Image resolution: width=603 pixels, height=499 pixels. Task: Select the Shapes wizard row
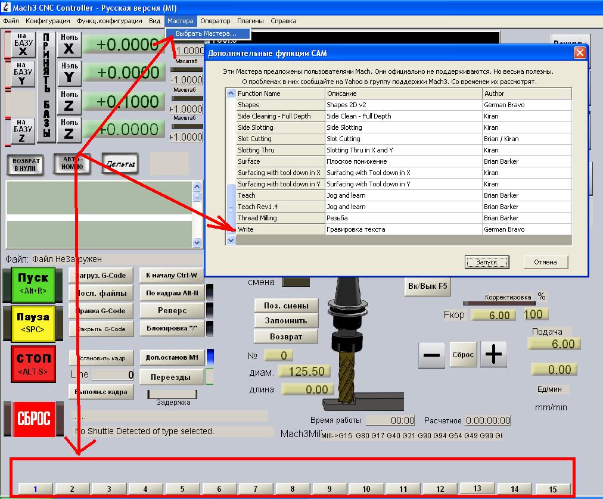click(403, 105)
